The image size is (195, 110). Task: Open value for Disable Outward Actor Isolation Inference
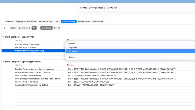click(x=122, y=69)
